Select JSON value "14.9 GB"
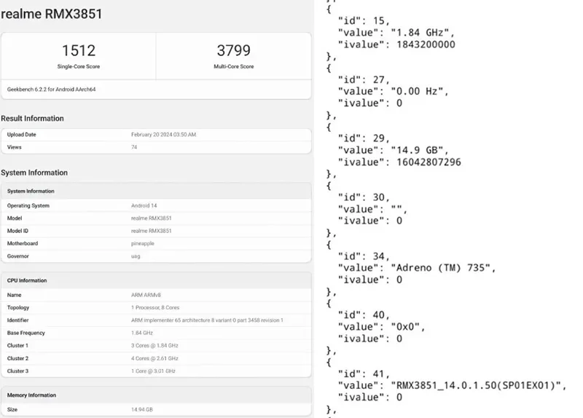 (416, 151)
